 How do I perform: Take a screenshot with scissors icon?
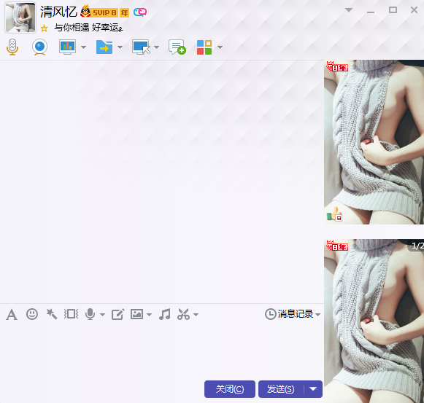click(183, 314)
